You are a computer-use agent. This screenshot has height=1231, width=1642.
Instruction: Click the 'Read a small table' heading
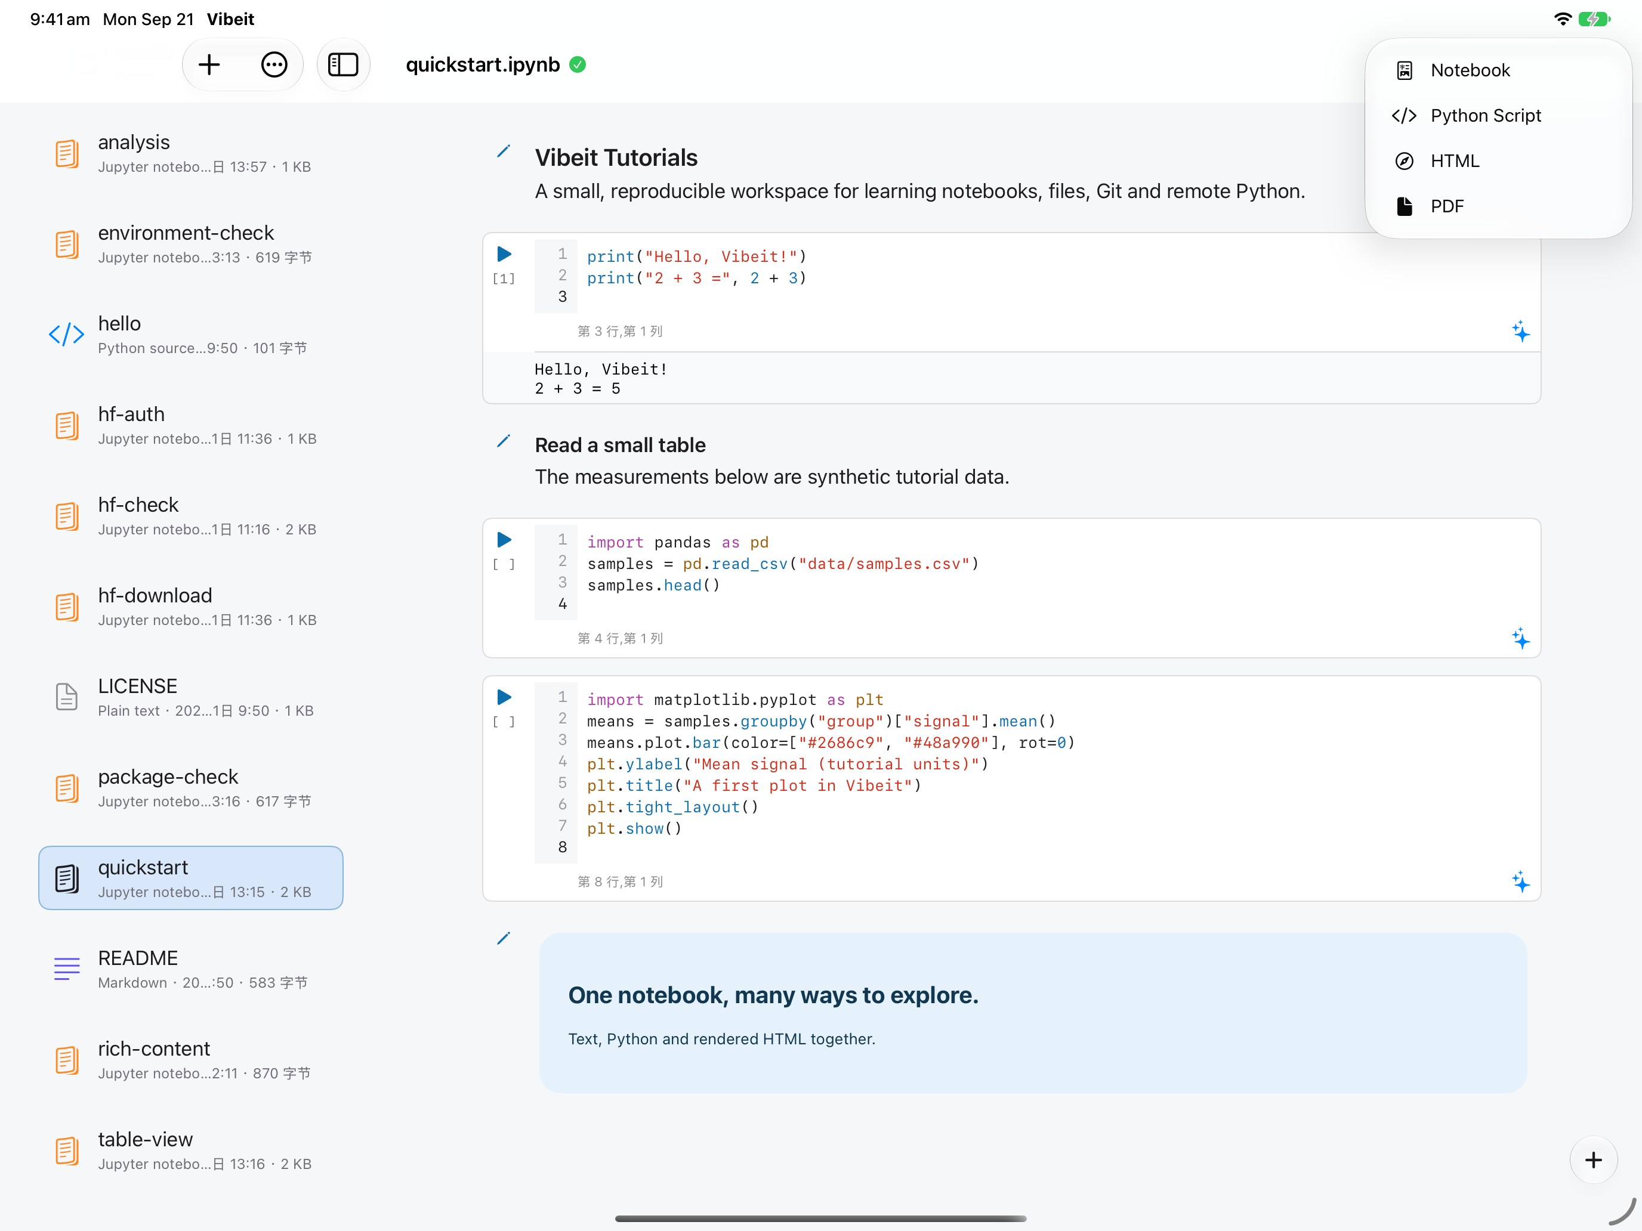coord(620,445)
